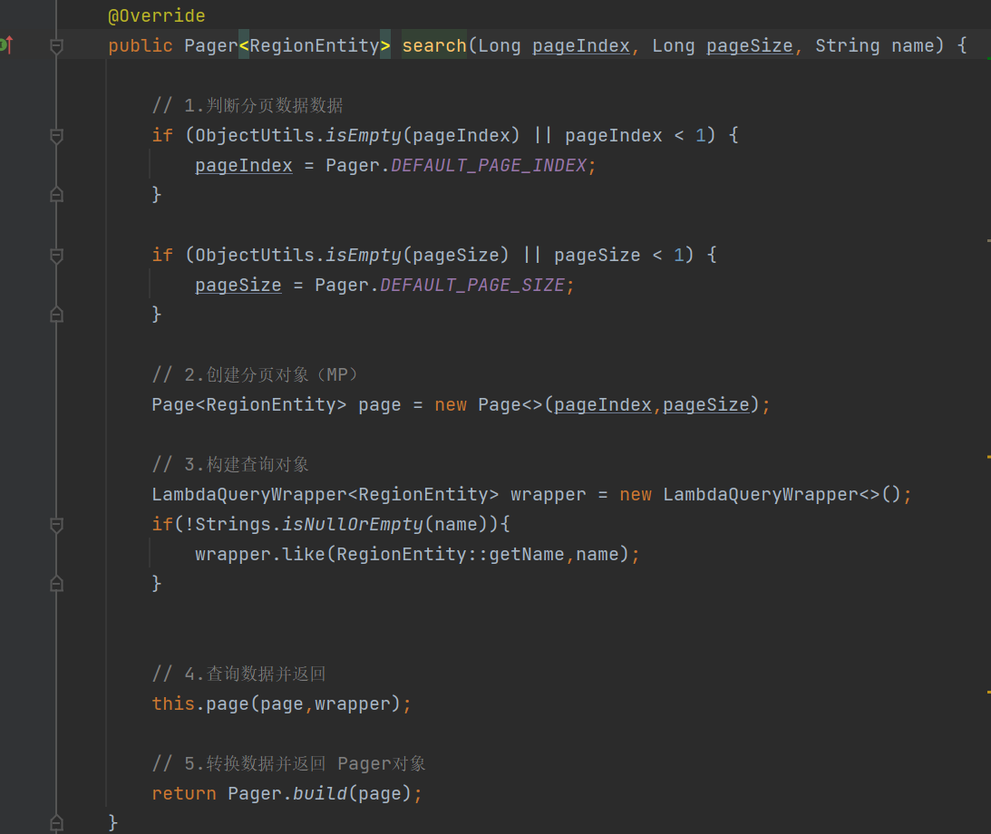Collapse the fold region after the pageSize block
The image size is (991, 834).
click(56, 314)
